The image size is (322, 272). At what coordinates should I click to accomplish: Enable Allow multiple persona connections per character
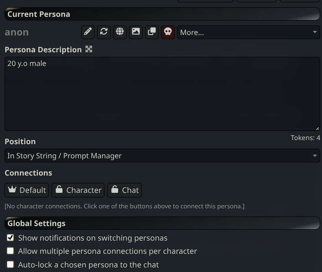point(10,251)
